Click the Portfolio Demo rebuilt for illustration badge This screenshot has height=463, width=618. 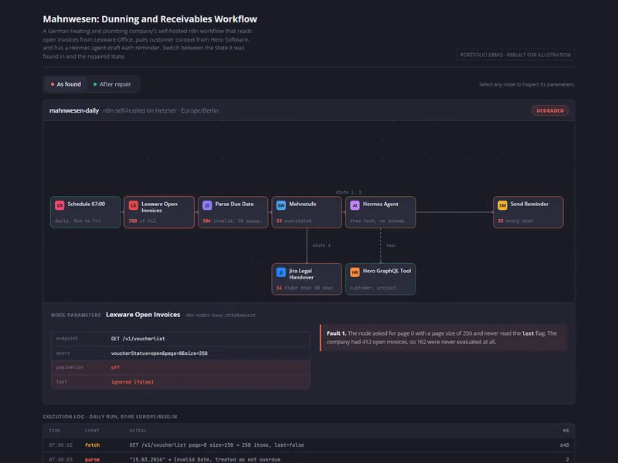pyautogui.click(x=515, y=55)
